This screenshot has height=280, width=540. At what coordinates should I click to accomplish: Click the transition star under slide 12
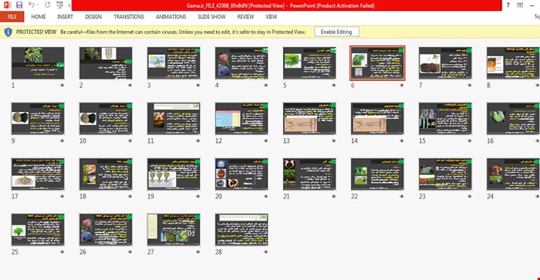tap(266, 140)
